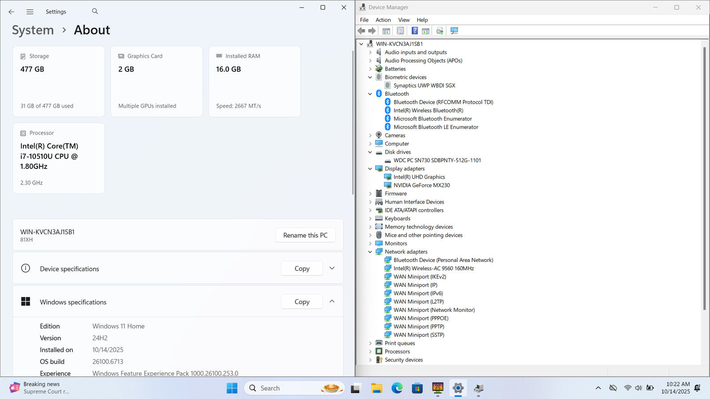Click Show/Hide Console Tree toolbar icon

(x=386, y=31)
